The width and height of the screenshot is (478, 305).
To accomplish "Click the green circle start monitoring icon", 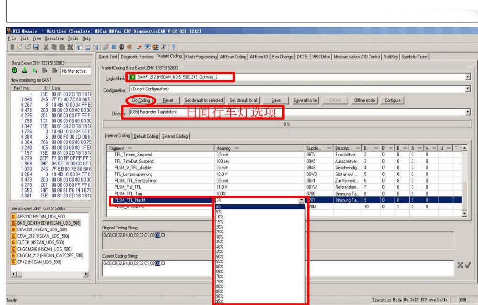I will (14, 70).
